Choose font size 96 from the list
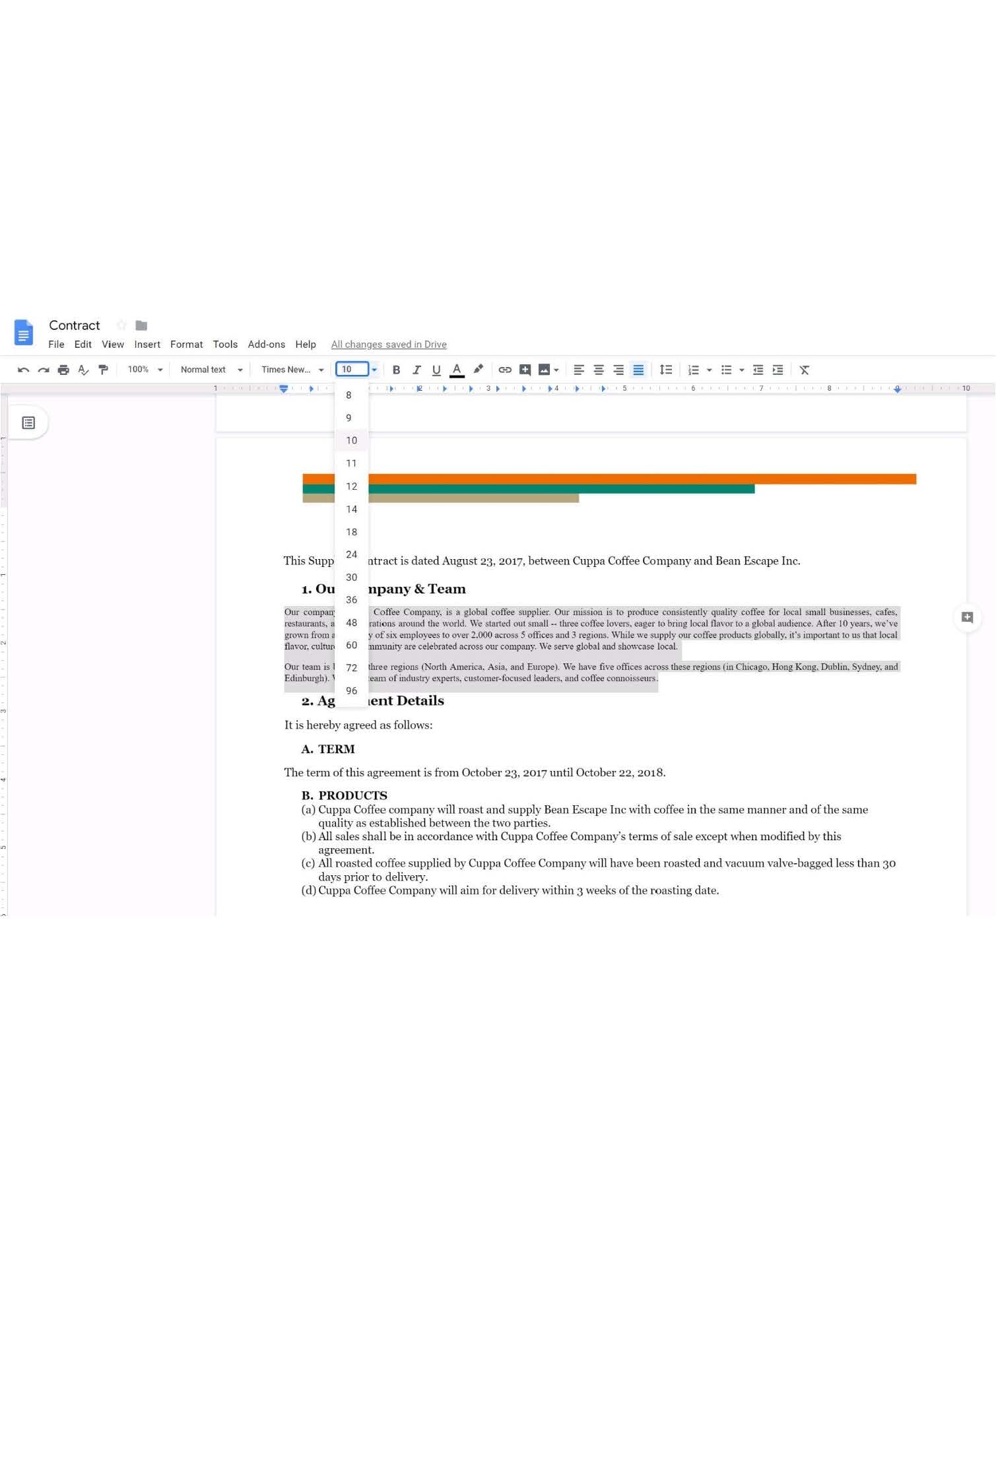 (x=351, y=691)
